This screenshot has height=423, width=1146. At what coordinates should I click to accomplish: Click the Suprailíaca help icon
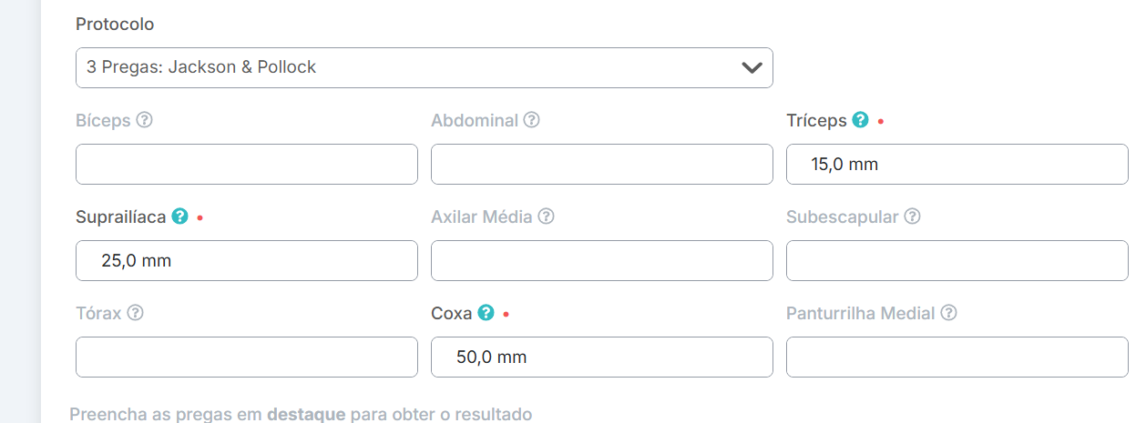click(179, 217)
